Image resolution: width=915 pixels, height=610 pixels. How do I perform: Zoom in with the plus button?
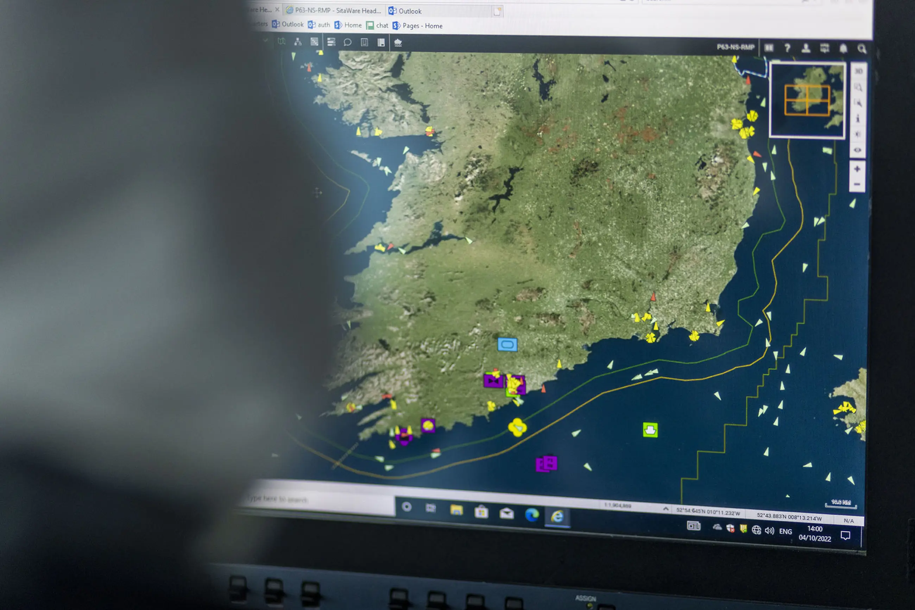pos(857,169)
